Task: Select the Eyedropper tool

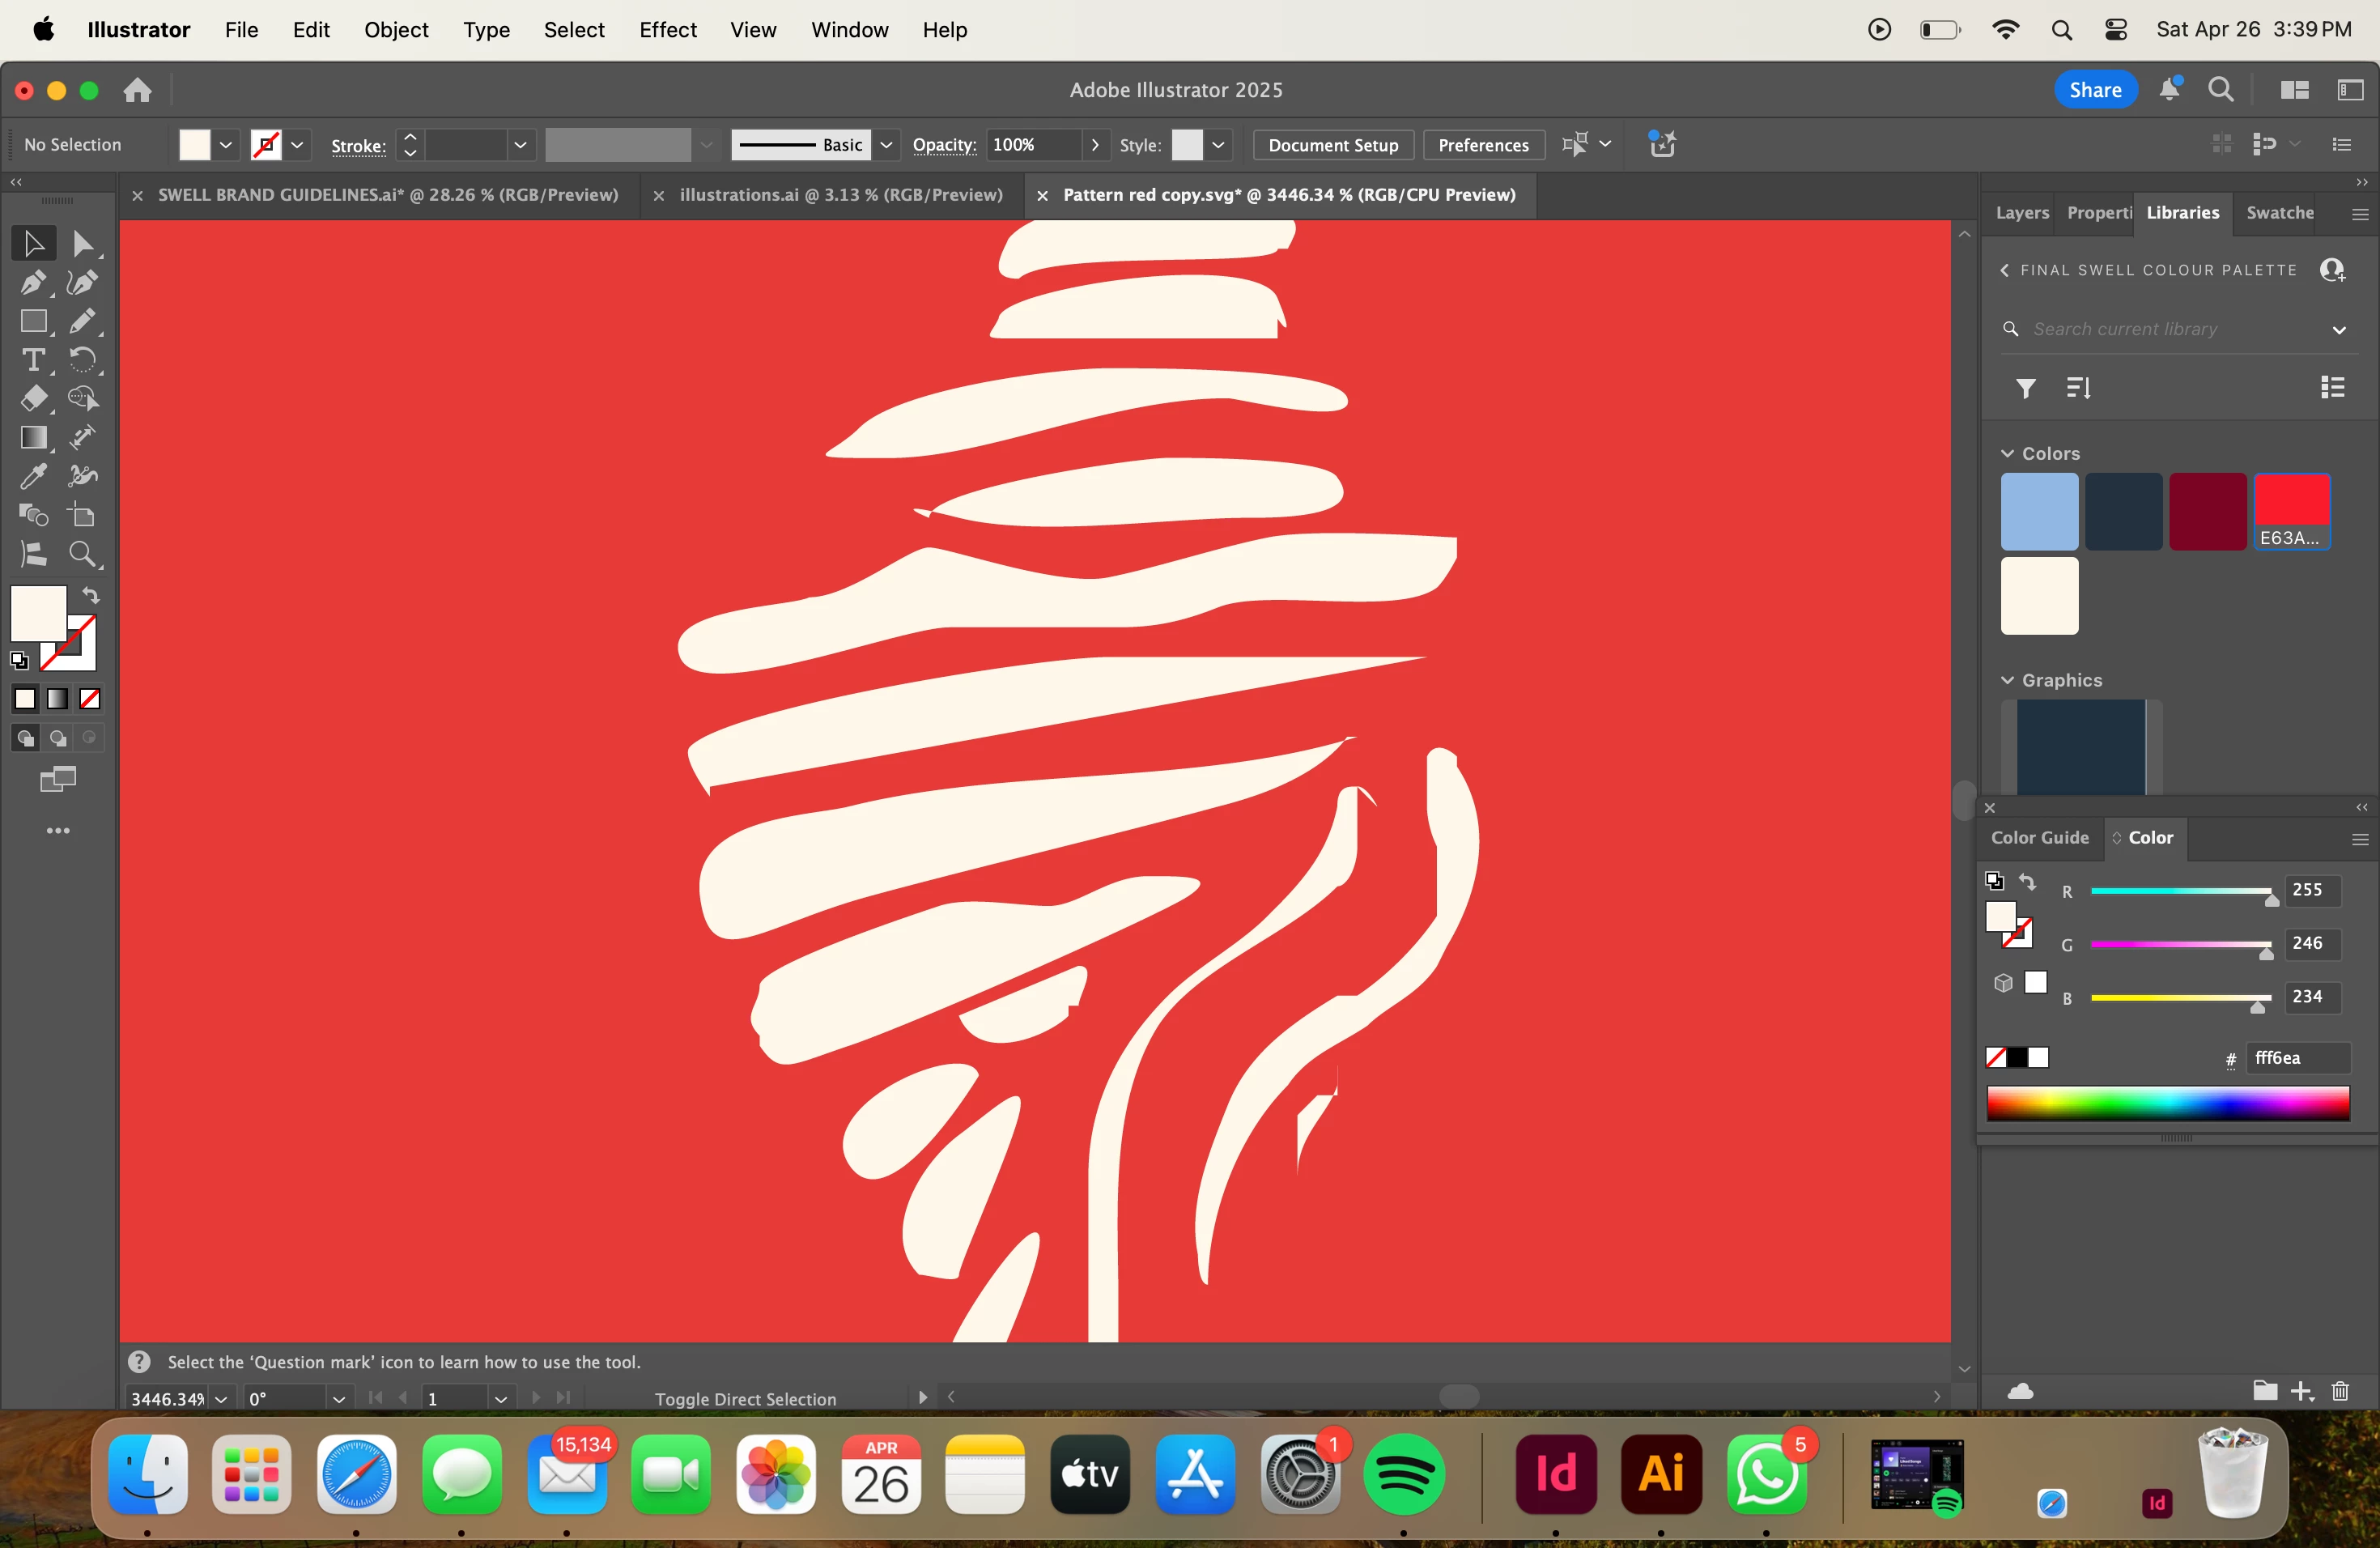Action: 32,476
